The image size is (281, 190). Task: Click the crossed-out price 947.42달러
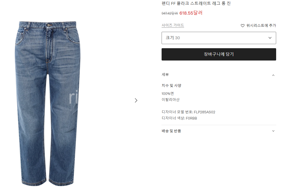pyautogui.click(x=170, y=13)
